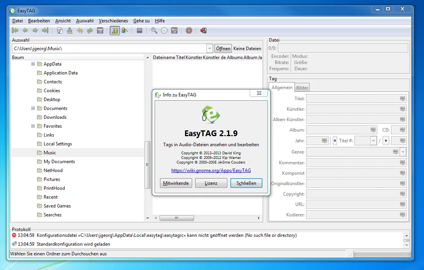Open the tag scanner toolbar icon
Image resolution: width=424 pixels, height=270 pixels.
60,30
